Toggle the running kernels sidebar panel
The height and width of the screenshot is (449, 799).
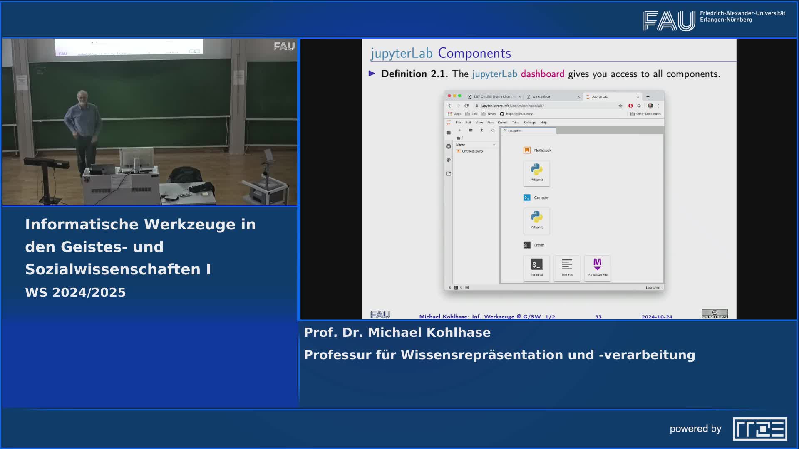[449, 146]
